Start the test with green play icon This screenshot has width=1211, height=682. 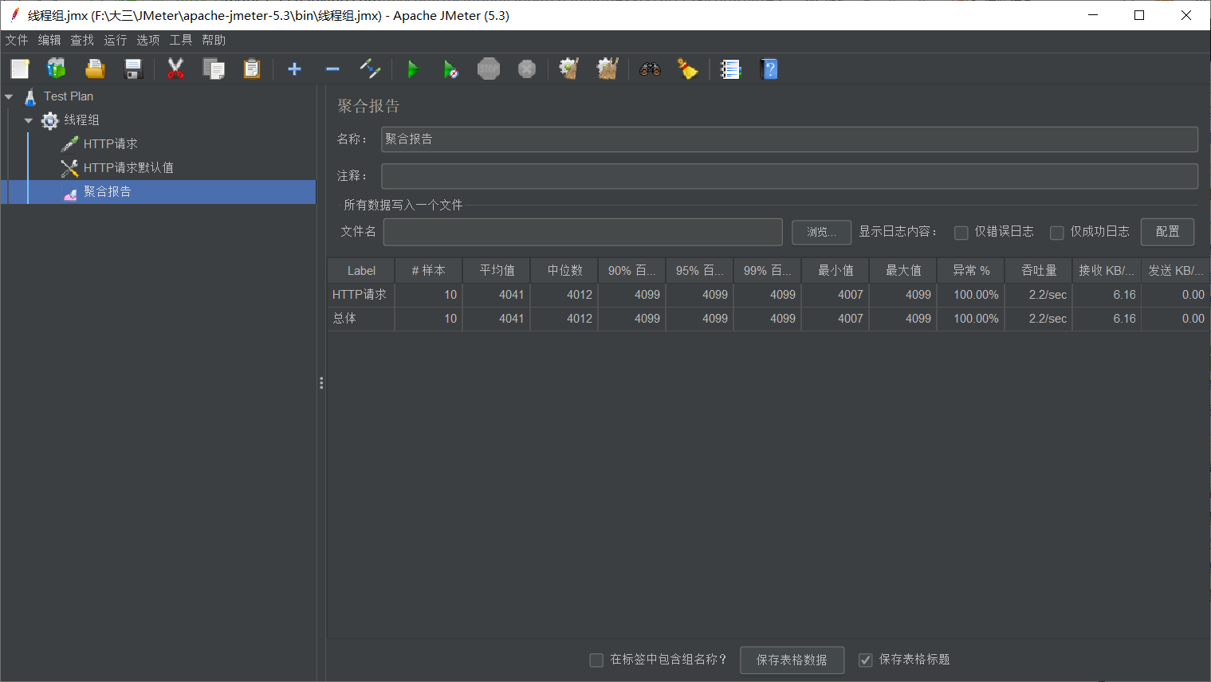point(413,69)
